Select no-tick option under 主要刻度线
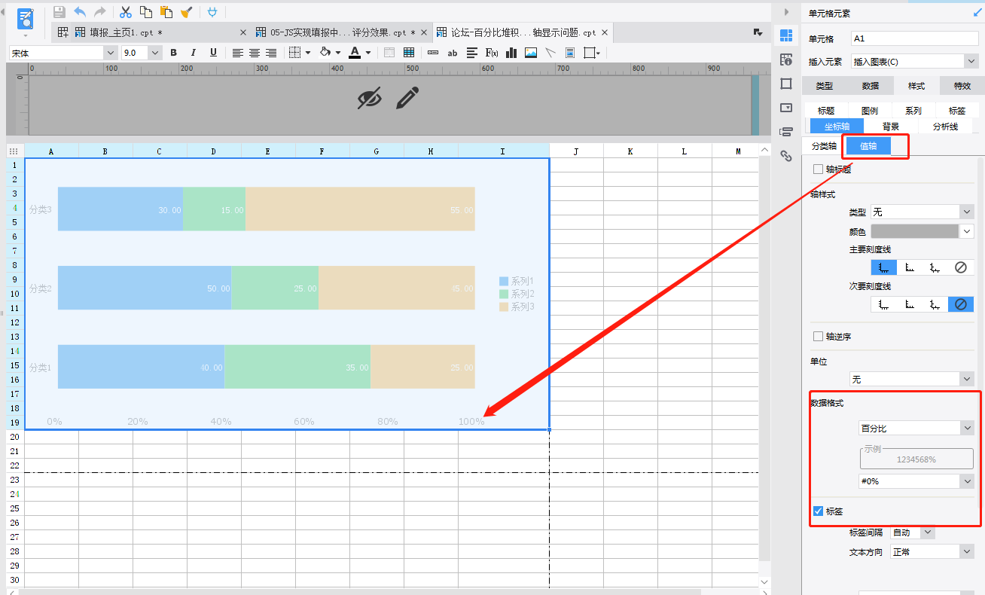This screenshot has height=595, width=985. pos(961,267)
